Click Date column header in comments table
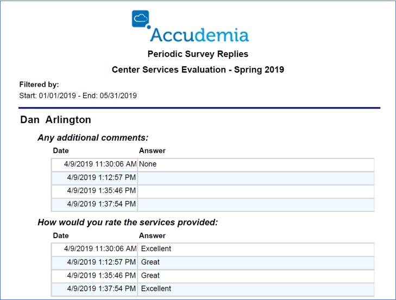This screenshot has height=300, width=396. 61,151
